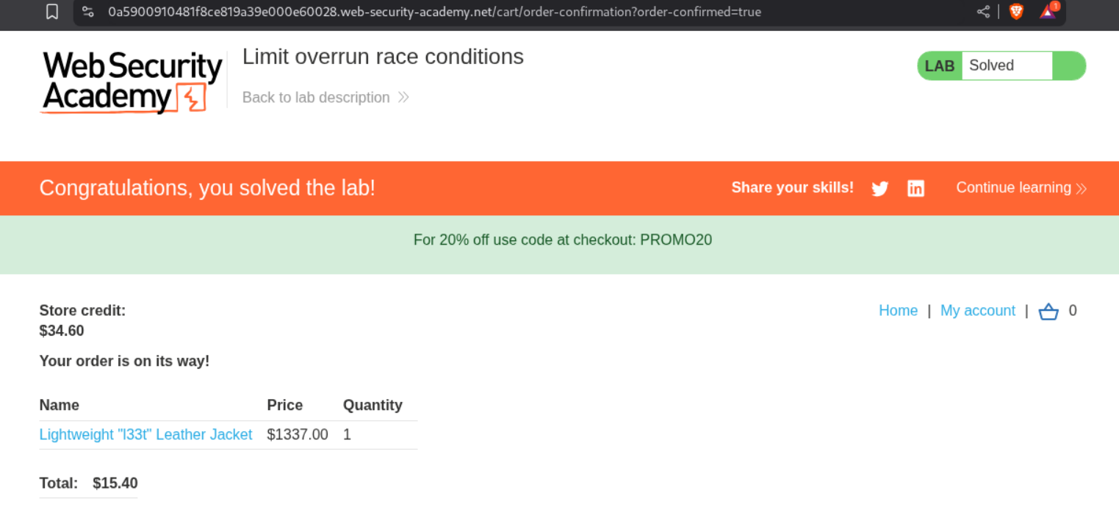Open the Brave Shields lion icon
1119x507 pixels.
click(x=1016, y=12)
